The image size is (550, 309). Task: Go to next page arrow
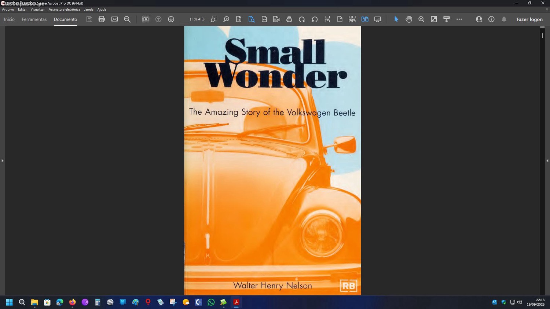tap(171, 19)
